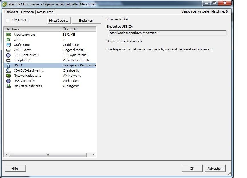This screenshot has height=178, width=247.
Task: Minimize the Eigenschaften window
Action: tap(206, 3)
